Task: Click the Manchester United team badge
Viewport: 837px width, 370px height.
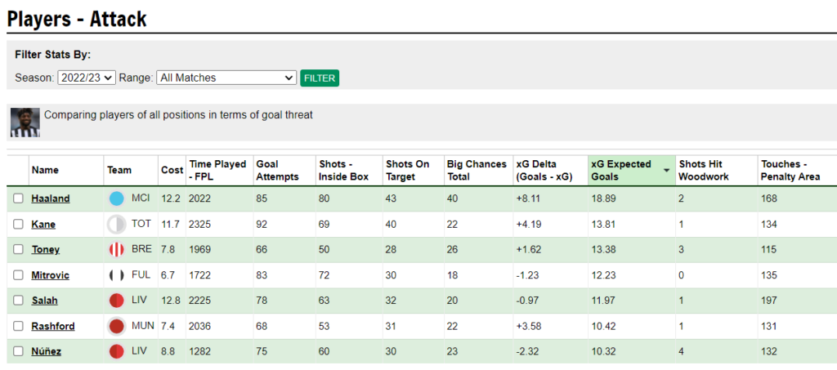Action: click(116, 326)
